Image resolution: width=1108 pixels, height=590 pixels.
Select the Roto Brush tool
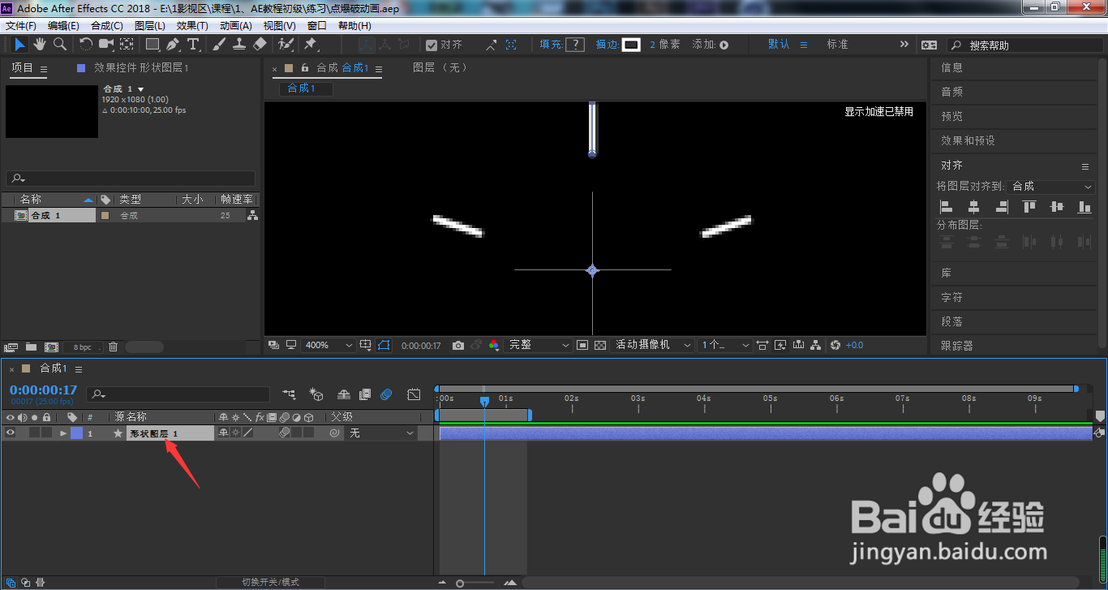286,44
